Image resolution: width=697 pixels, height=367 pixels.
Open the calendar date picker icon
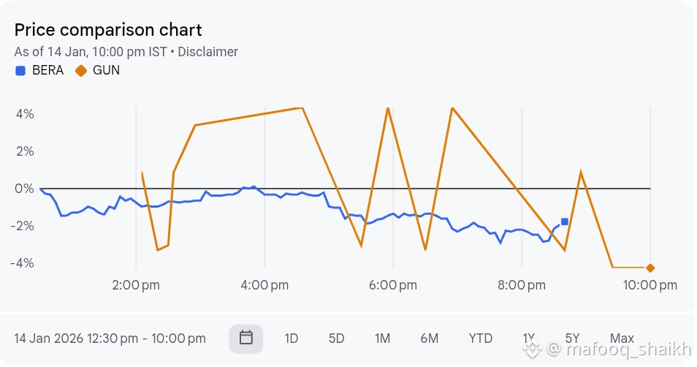[246, 338]
